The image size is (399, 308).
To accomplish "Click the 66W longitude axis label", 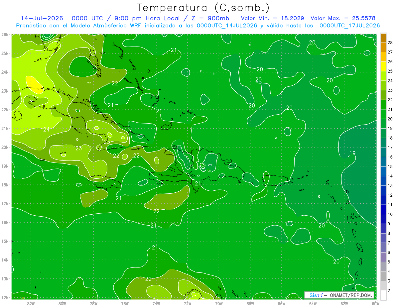I will pyautogui.click(x=281, y=303).
